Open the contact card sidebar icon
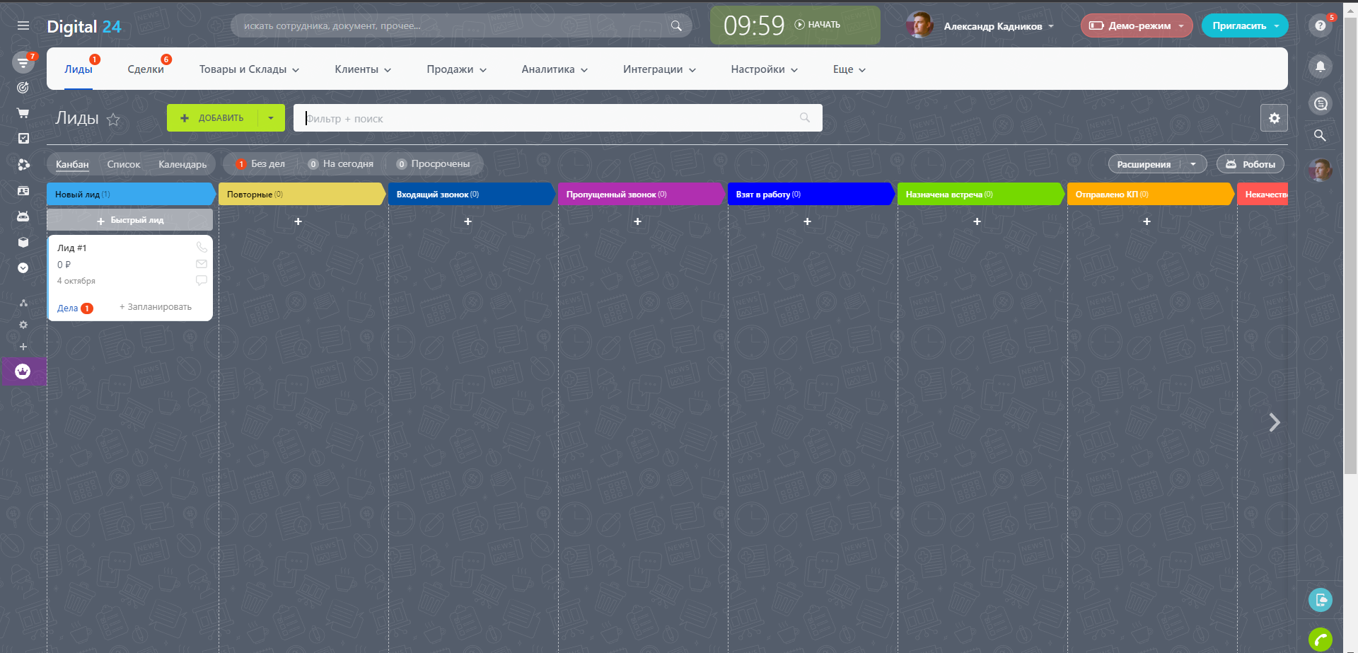 (x=23, y=191)
